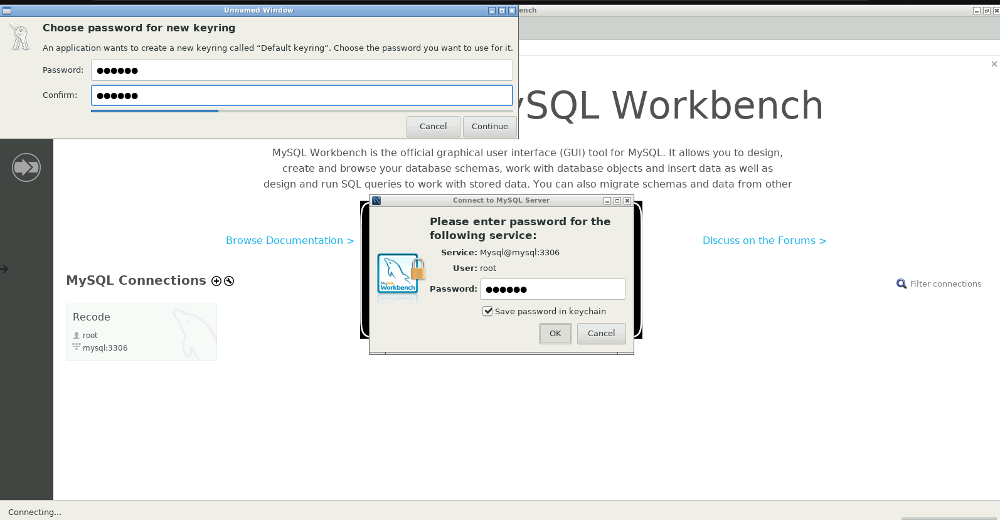Open Unnamed Window system menu icon

click(x=7, y=11)
